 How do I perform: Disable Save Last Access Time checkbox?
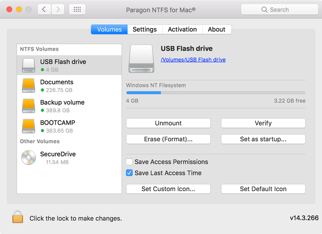click(129, 173)
